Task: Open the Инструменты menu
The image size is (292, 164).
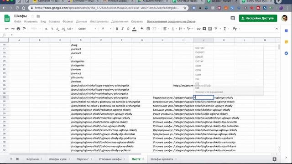Action: [x=99, y=21]
